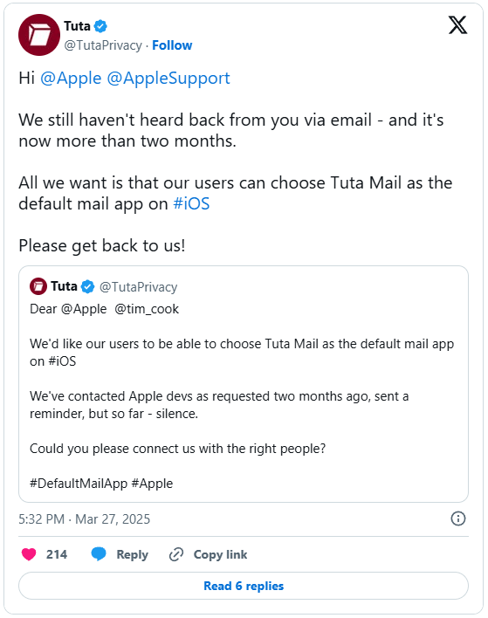This screenshot has width=488, height=618.
Task: Click the Read 6 replies button
Action: [x=244, y=586]
